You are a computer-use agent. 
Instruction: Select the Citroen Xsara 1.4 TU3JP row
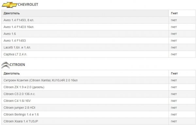tap(98, 121)
